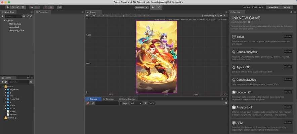Select the Move transform tool
This screenshot has width=297, height=134.
pyautogui.click(x=8, y=7)
